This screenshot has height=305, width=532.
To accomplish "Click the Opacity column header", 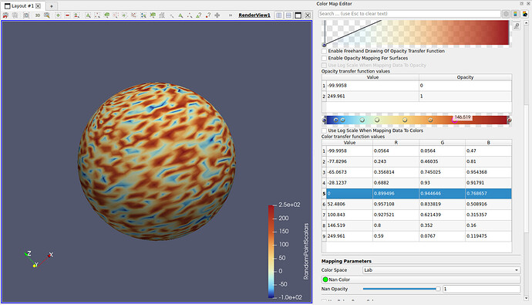I will (x=465, y=77).
